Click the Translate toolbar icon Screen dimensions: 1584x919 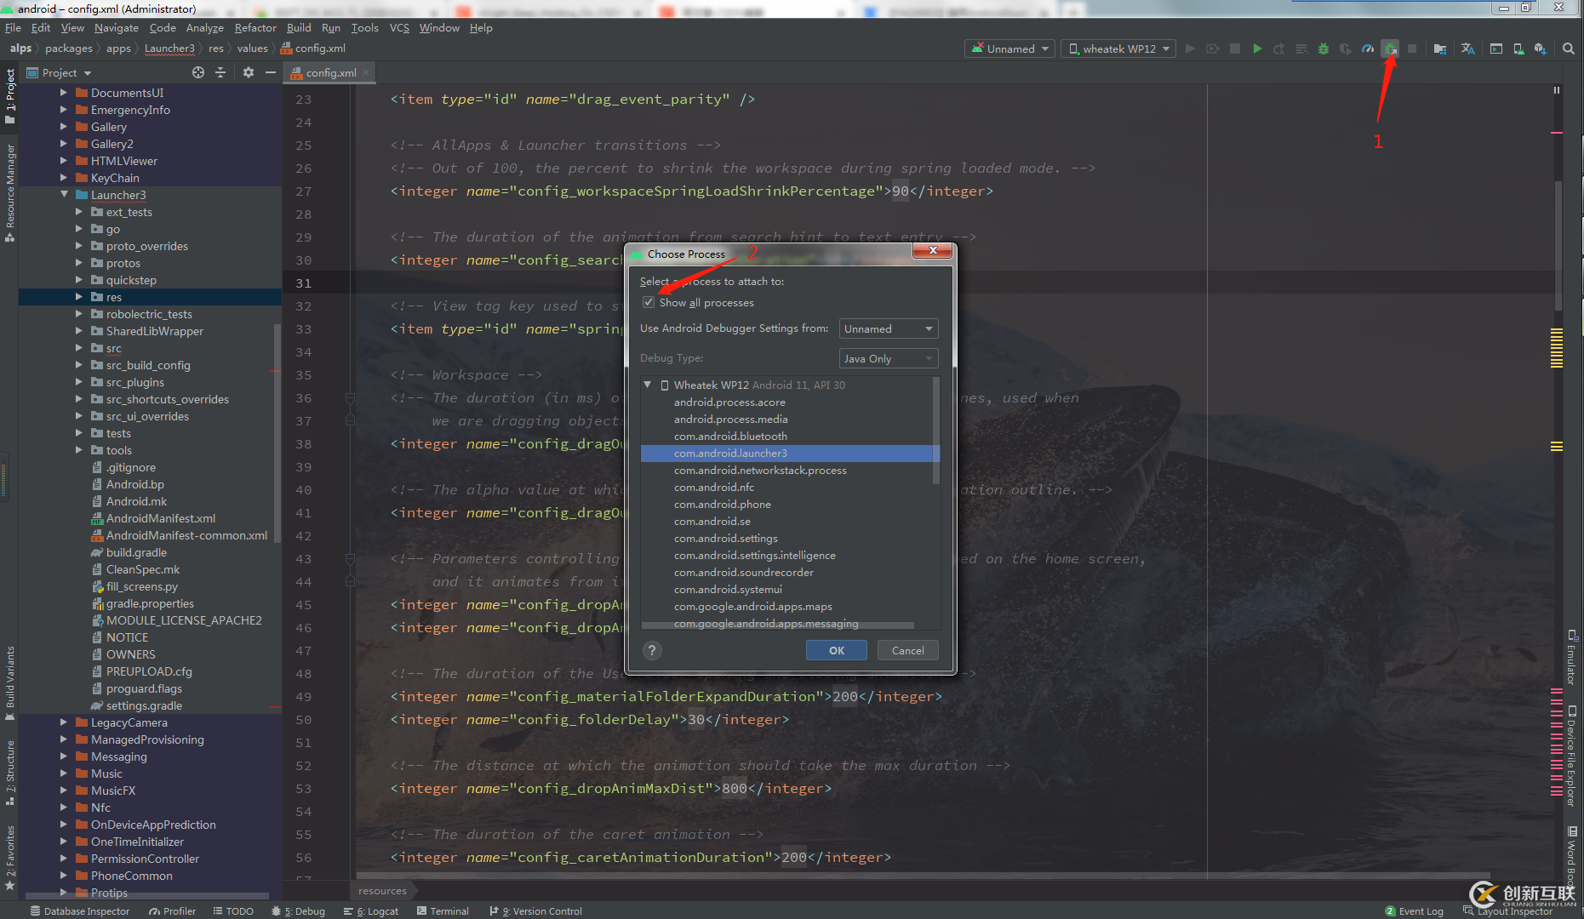1467,49
